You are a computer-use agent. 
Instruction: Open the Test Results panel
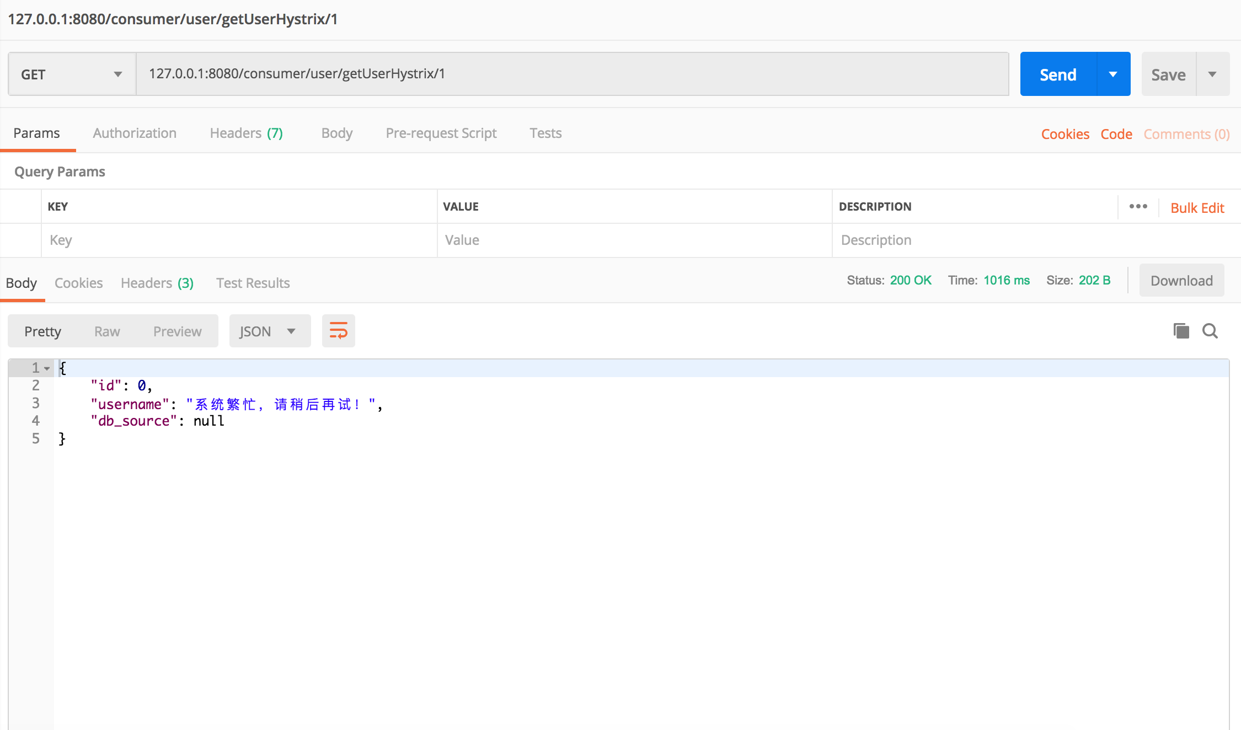tap(253, 282)
